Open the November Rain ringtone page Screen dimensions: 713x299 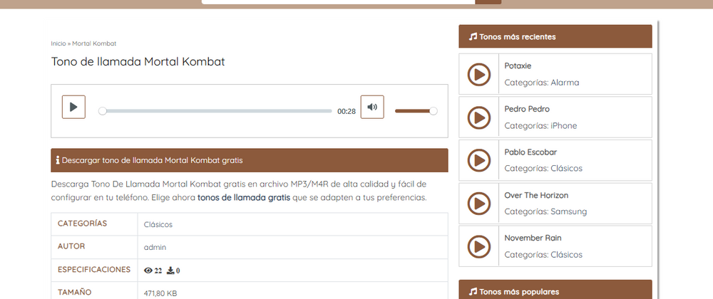[x=533, y=238]
